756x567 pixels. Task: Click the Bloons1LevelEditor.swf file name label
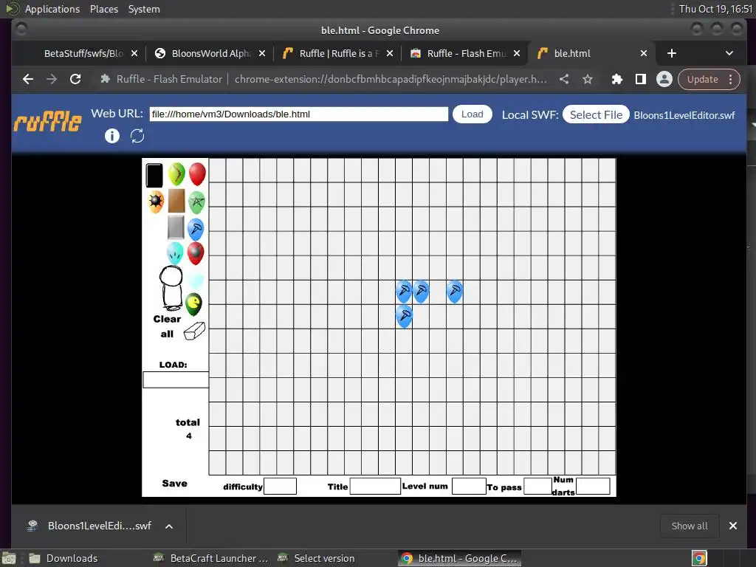coord(684,115)
